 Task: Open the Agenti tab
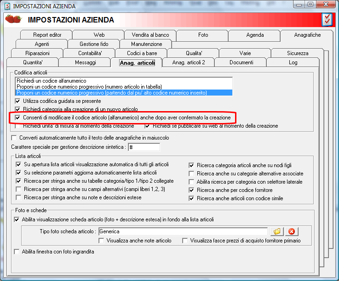pyautogui.click(x=42, y=44)
